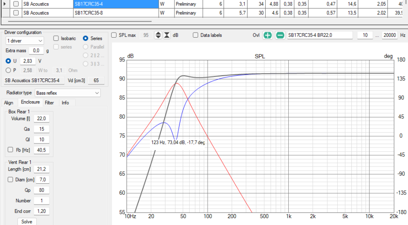Tick the checkbox for SB17CRC35-4 row
The height and width of the screenshot is (225, 408).
click(16, 4)
